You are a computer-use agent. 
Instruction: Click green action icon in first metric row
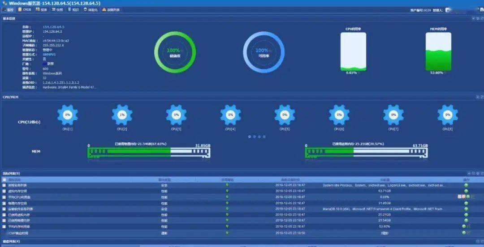[466, 185]
